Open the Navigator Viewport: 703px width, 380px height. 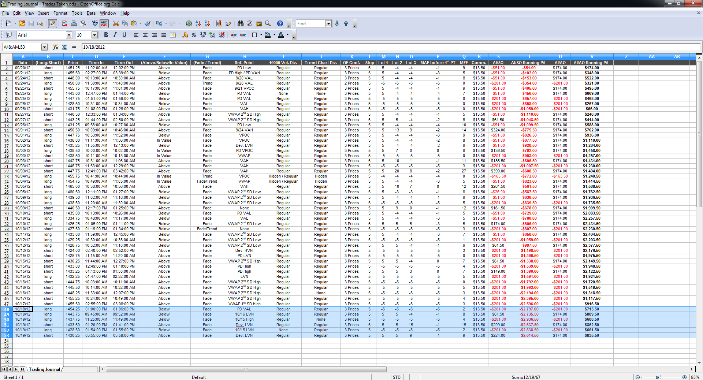[250, 23]
